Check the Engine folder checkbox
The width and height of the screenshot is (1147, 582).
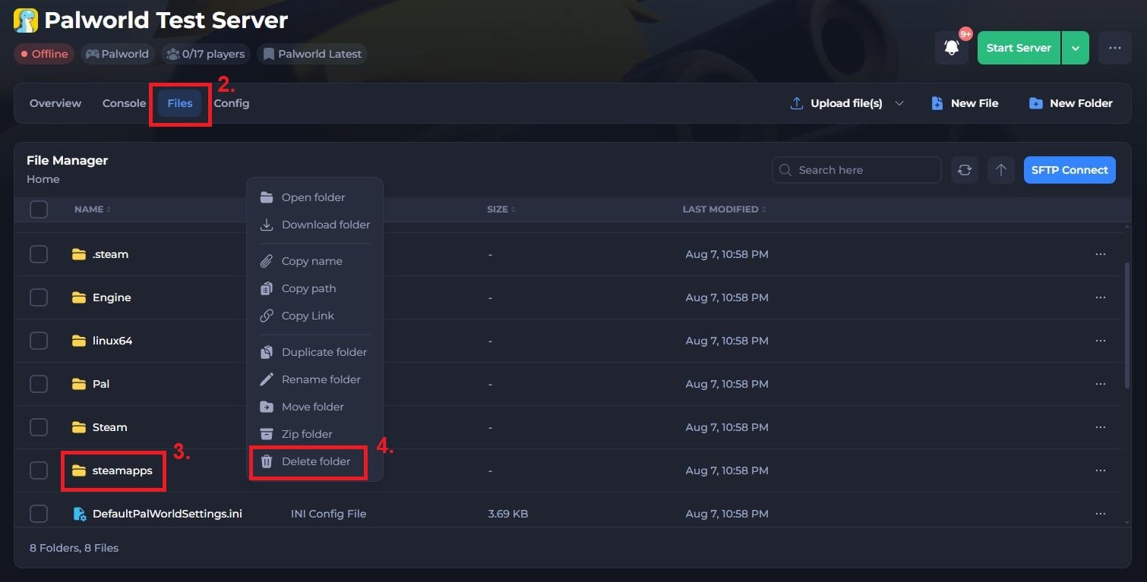39,297
